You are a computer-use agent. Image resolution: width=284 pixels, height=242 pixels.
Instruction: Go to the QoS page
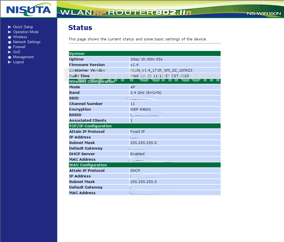(x=16, y=52)
